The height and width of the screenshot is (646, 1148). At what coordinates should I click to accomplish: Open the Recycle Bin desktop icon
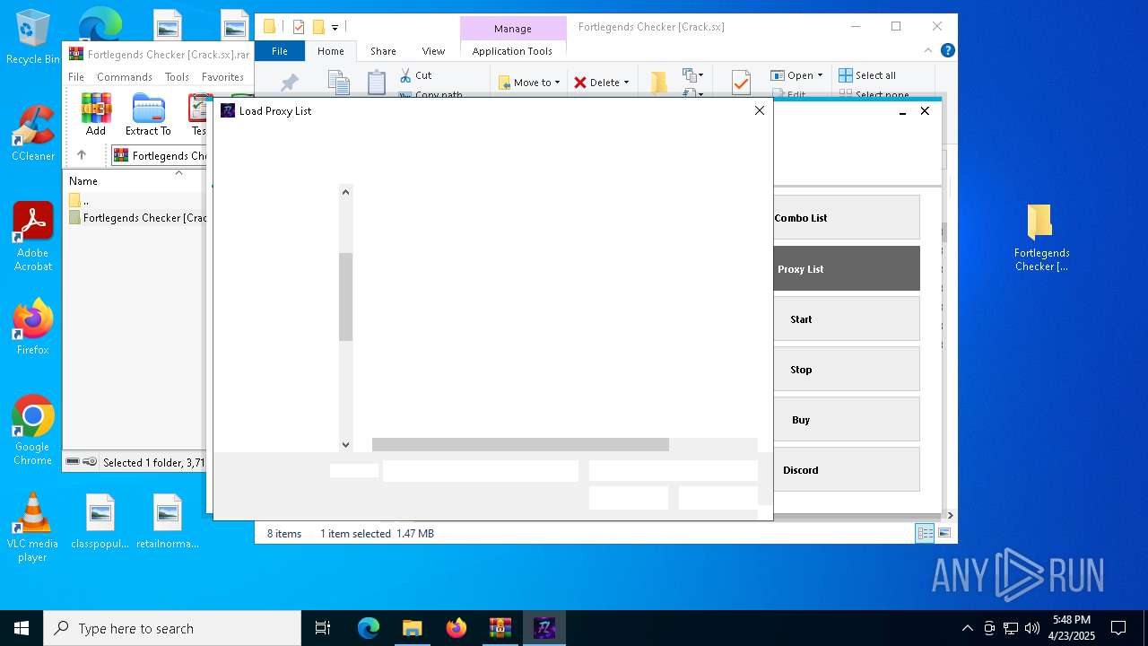coord(33,38)
